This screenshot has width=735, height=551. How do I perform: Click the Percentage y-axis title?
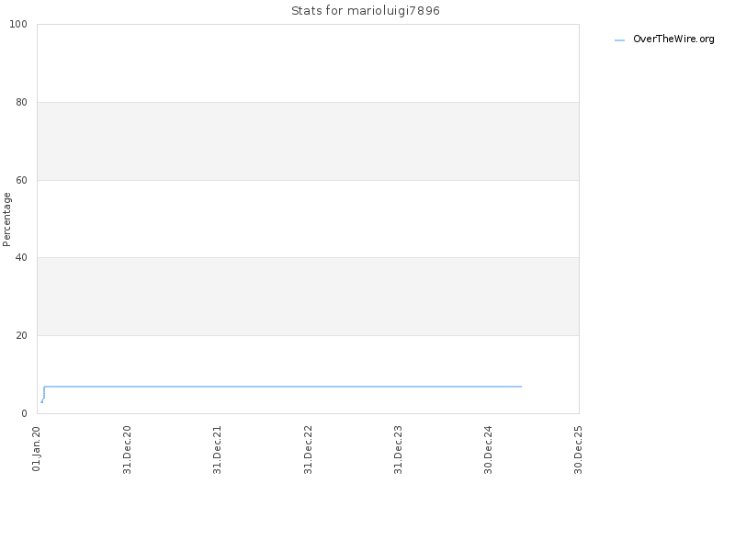click(6, 219)
